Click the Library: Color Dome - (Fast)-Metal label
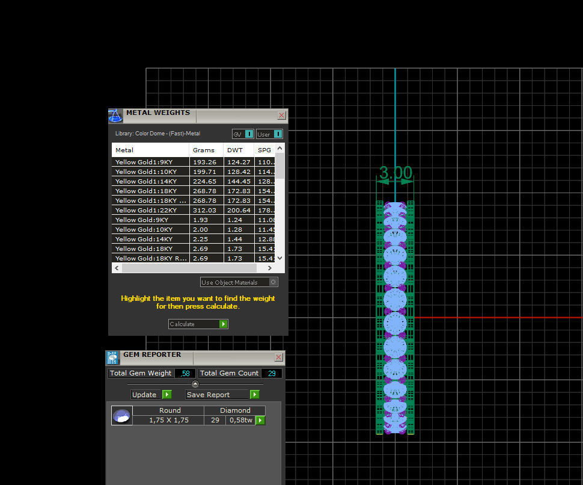This screenshot has width=583, height=485. (x=157, y=133)
